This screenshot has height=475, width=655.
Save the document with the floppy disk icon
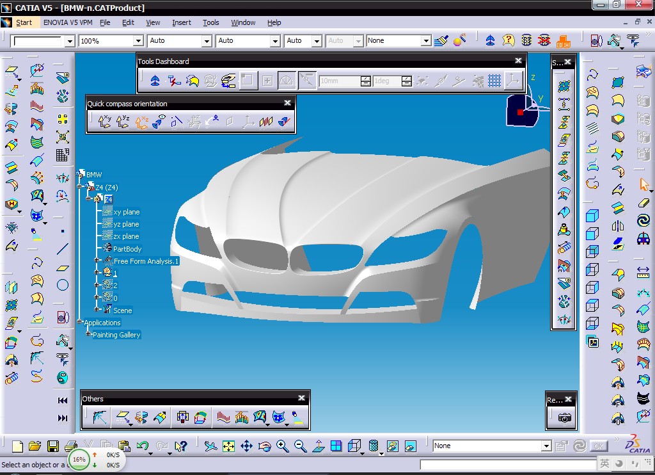(53, 446)
